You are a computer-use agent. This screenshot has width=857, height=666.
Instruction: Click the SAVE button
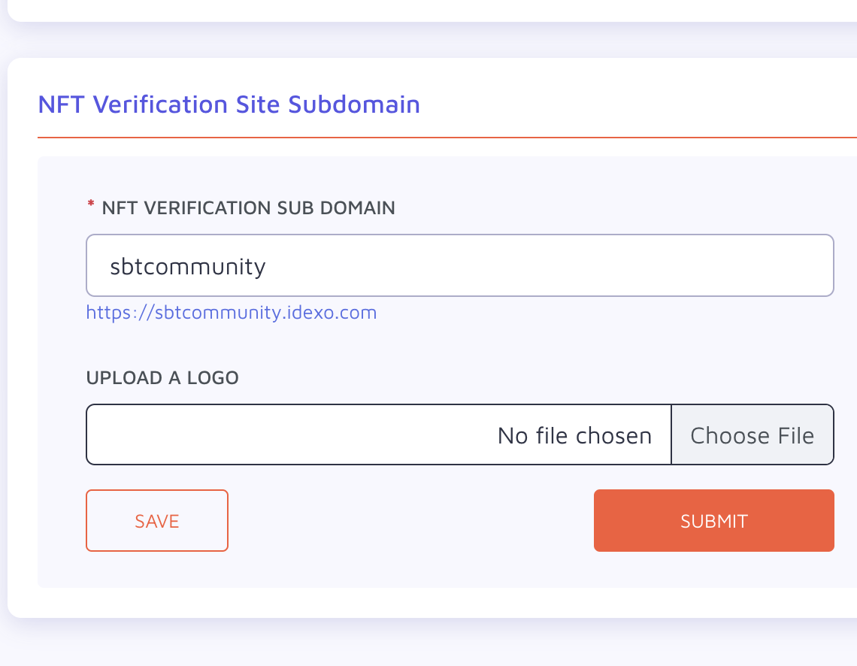(x=157, y=521)
